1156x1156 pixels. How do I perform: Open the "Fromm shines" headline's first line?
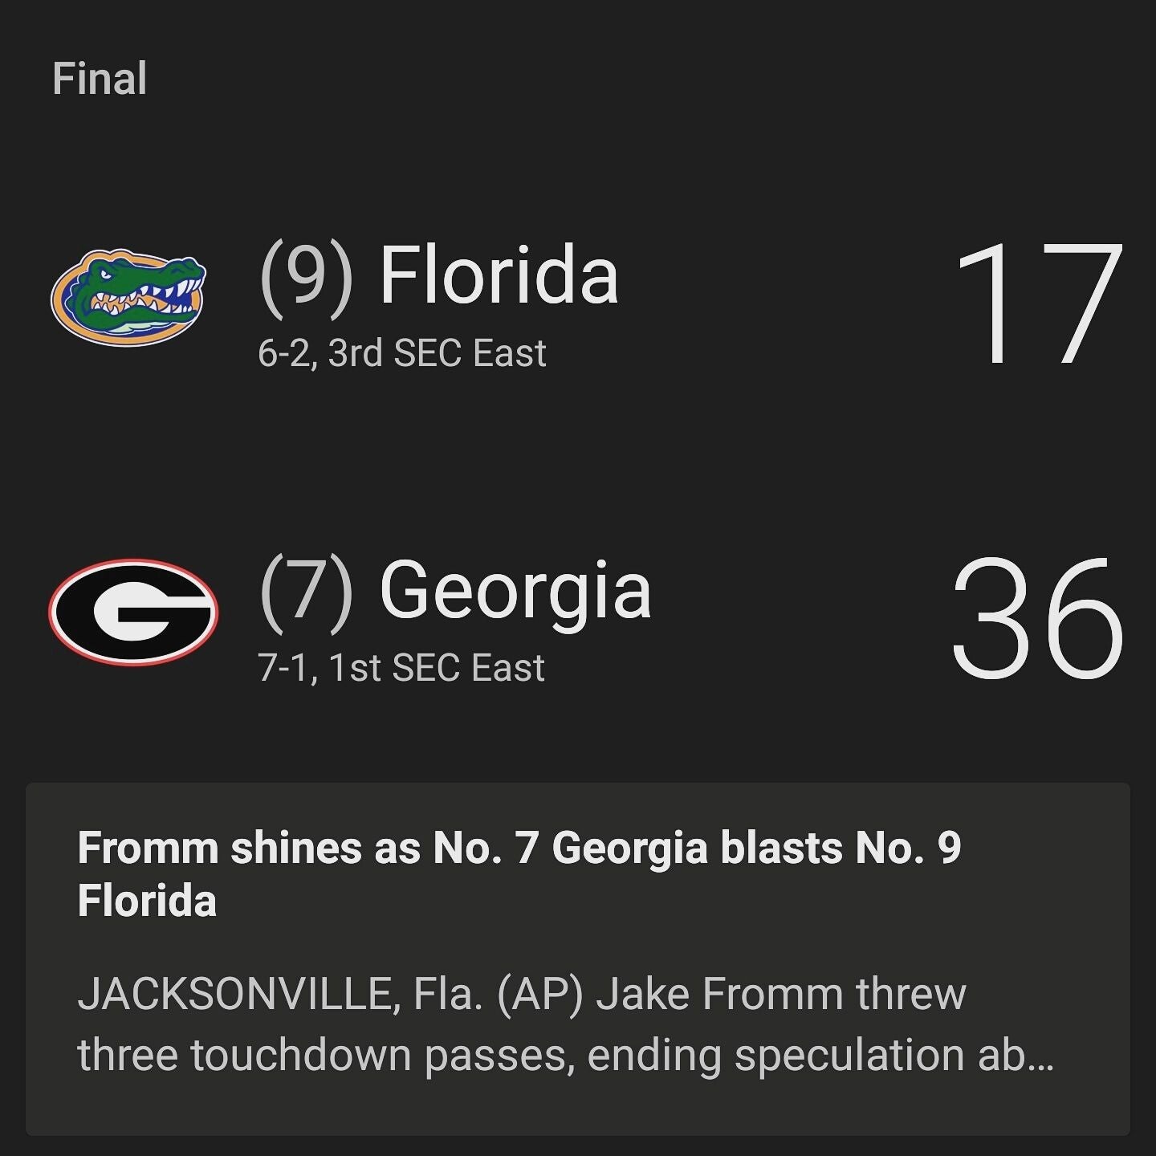pyautogui.click(x=519, y=849)
